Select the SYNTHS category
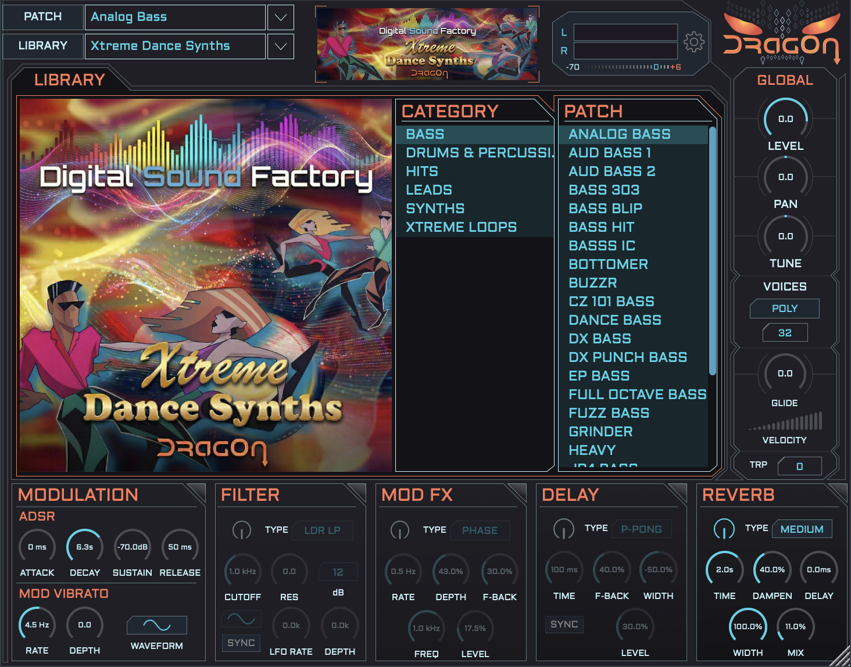 [x=475, y=209]
